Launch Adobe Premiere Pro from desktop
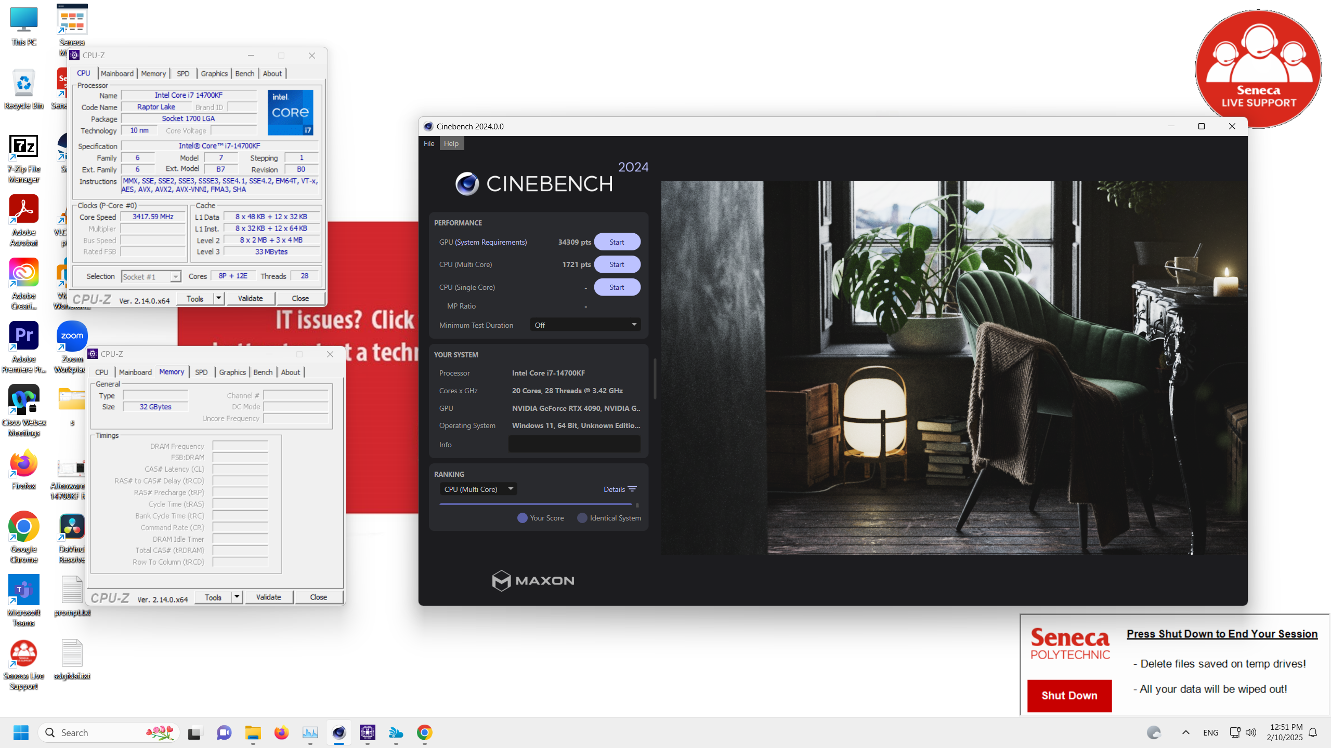The height and width of the screenshot is (748, 1331). pos(24,347)
